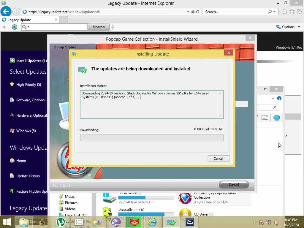The width and height of the screenshot is (304, 228).
Task: Open Restore Hidden Updates link
Action: coord(32,191)
